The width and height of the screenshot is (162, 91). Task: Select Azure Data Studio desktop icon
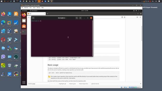(3, 32)
